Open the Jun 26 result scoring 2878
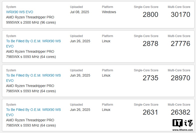The height and width of the screenshot is (133, 196). 33,44
